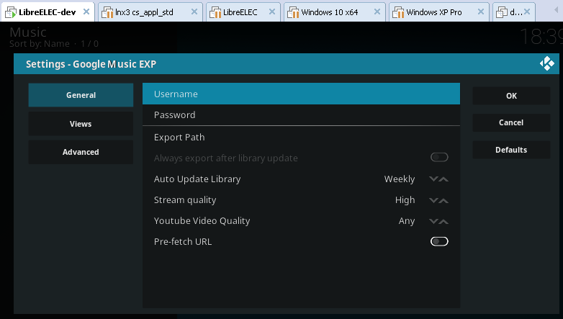Open the Export Path setting
Viewport: 563px width, 319px height.
click(x=301, y=138)
